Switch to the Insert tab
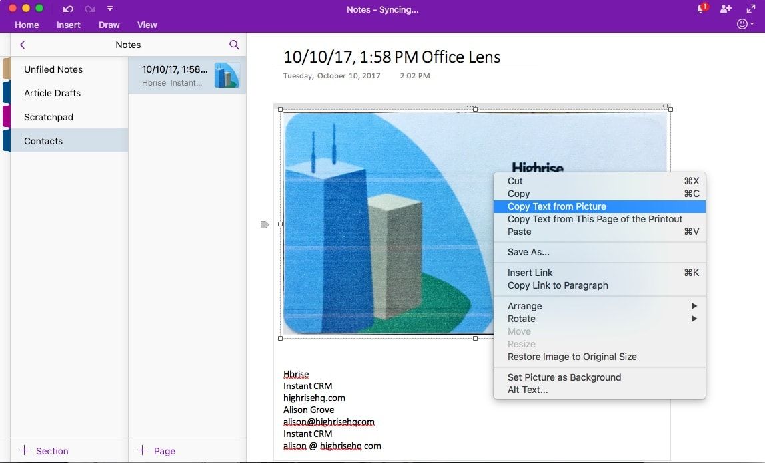This screenshot has height=463, width=765. tap(69, 25)
